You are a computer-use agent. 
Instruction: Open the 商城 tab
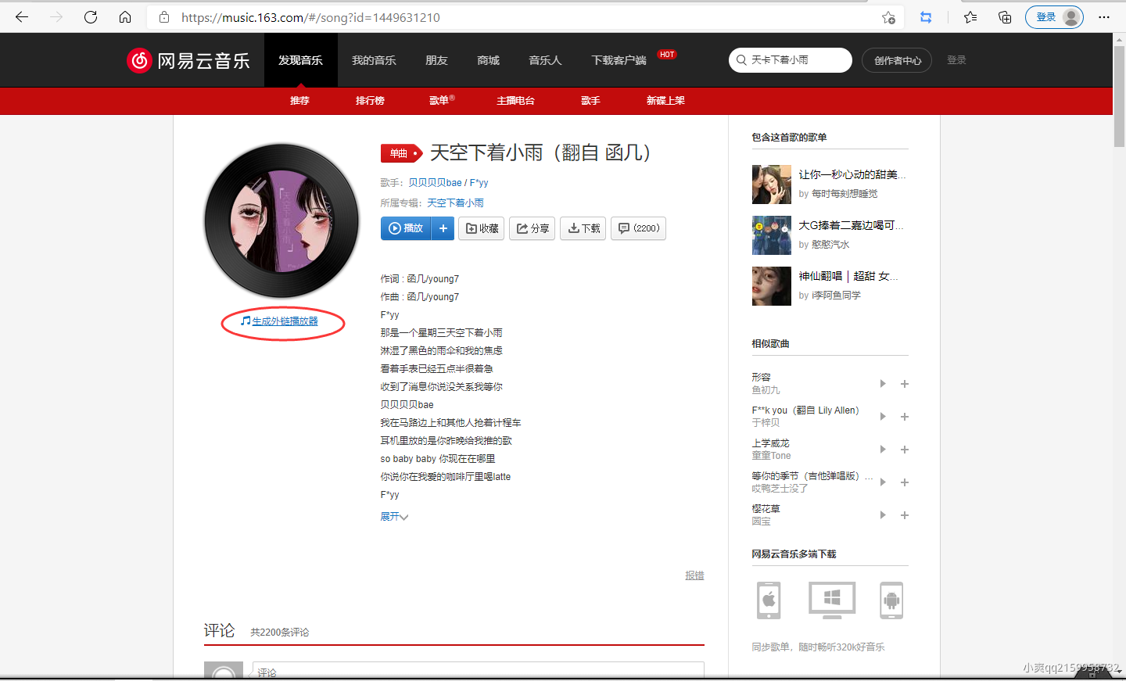point(488,60)
